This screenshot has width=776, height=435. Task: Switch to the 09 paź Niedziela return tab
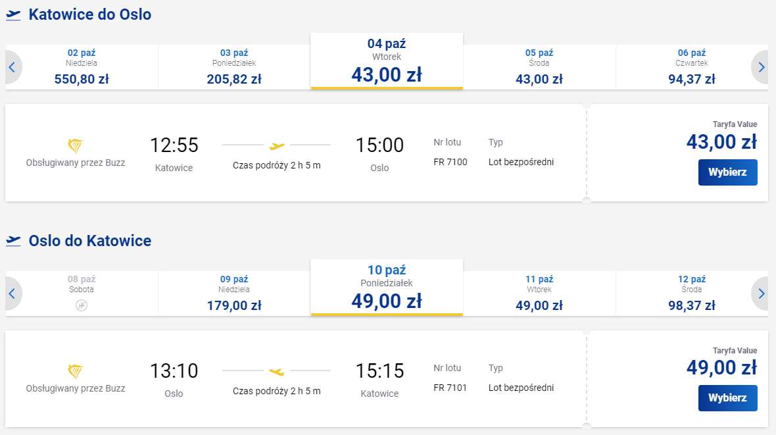click(233, 292)
